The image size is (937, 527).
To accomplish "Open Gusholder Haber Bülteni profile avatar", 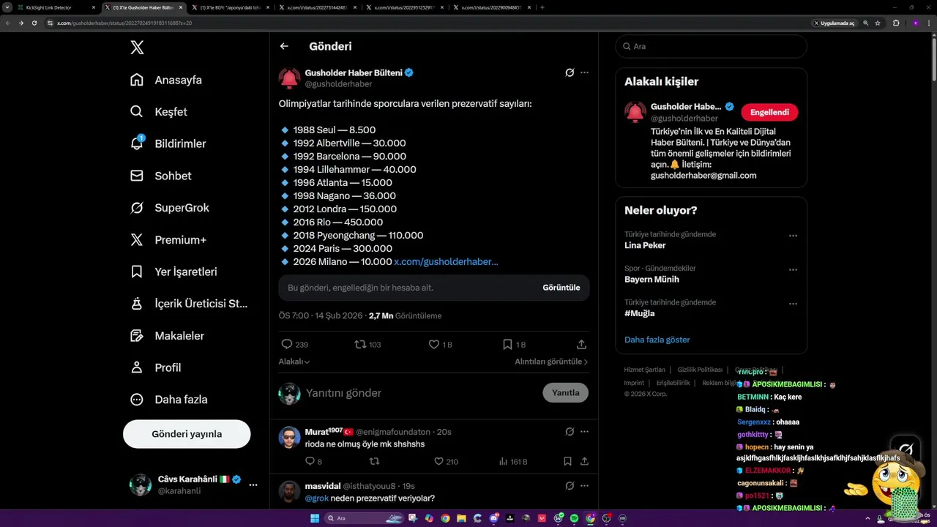I will tap(289, 78).
